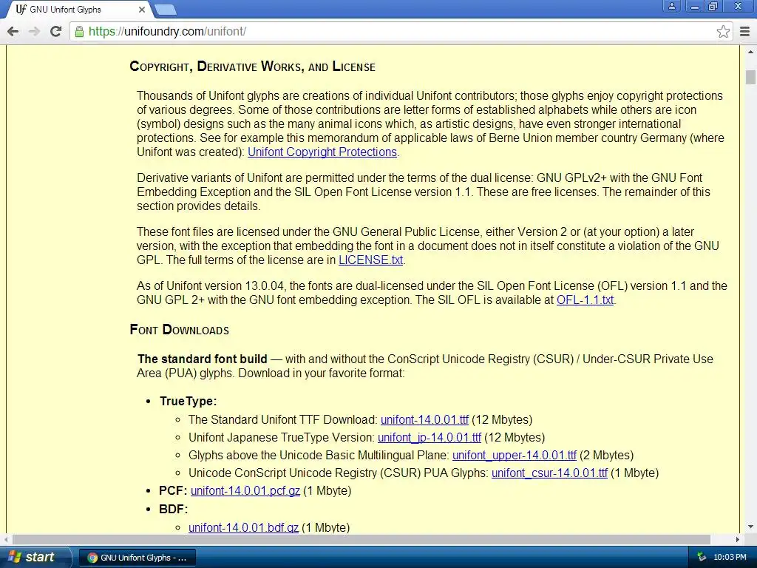This screenshot has height=568, width=757.
Task: Reload the page with the refresh icon
Action: click(x=56, y=31)
